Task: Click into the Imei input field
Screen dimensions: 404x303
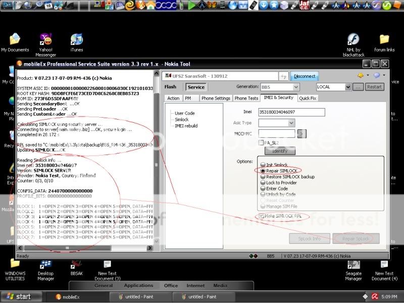Action: [x=292, y=112]
